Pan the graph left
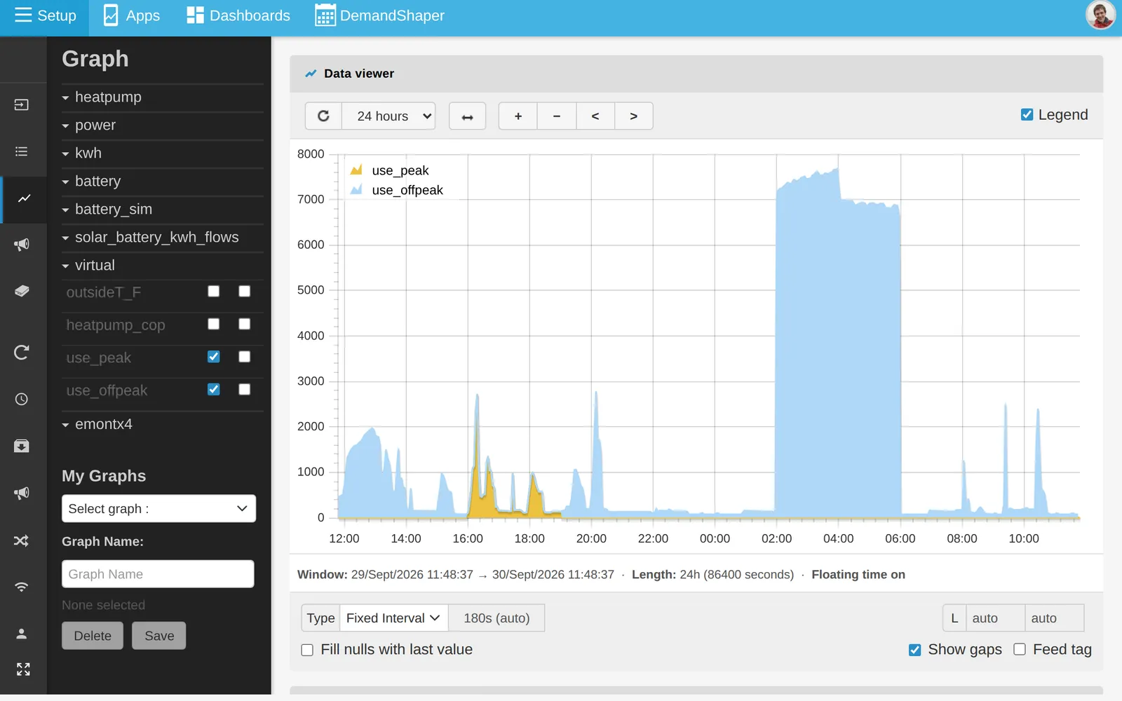1122x701 pixels. click(595, 116)
